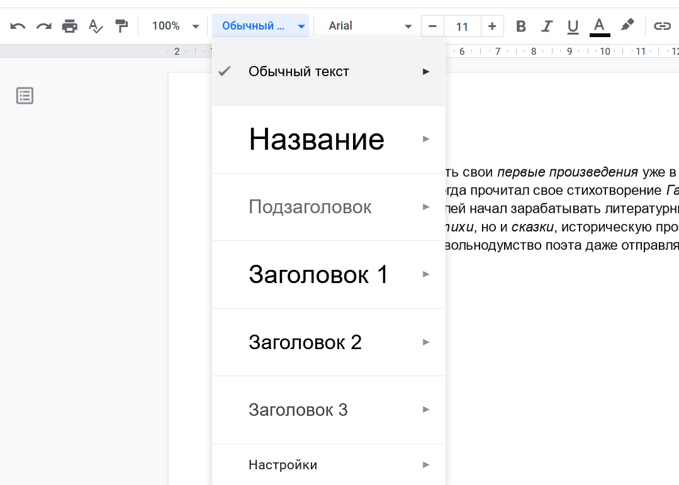Viewport: 679px width, 485px height.
Task: Click the font size field showing 11
Action: click(462, 26)
